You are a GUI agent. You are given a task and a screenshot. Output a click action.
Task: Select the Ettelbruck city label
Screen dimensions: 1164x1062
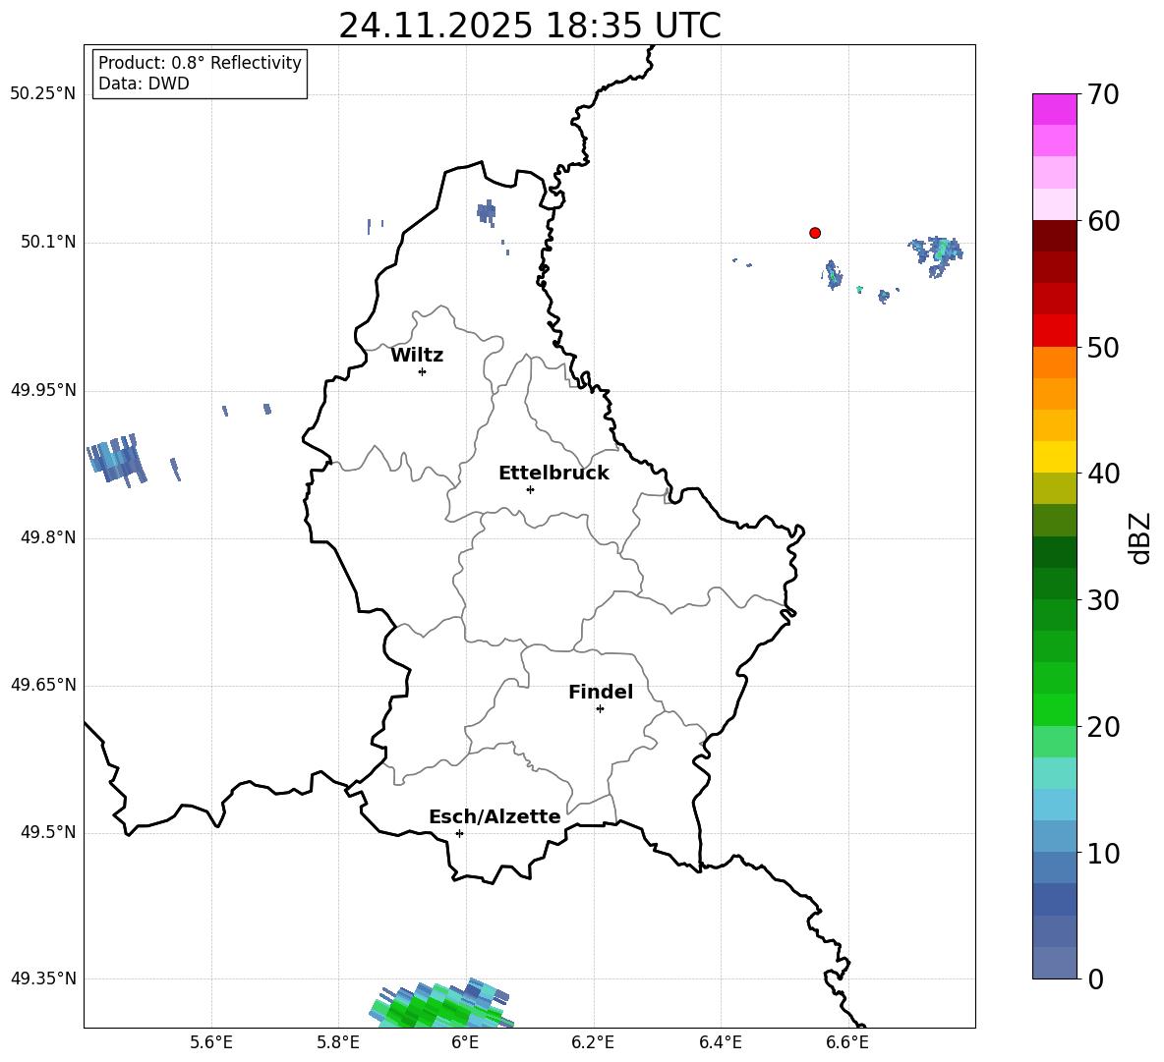pos(553,474)
